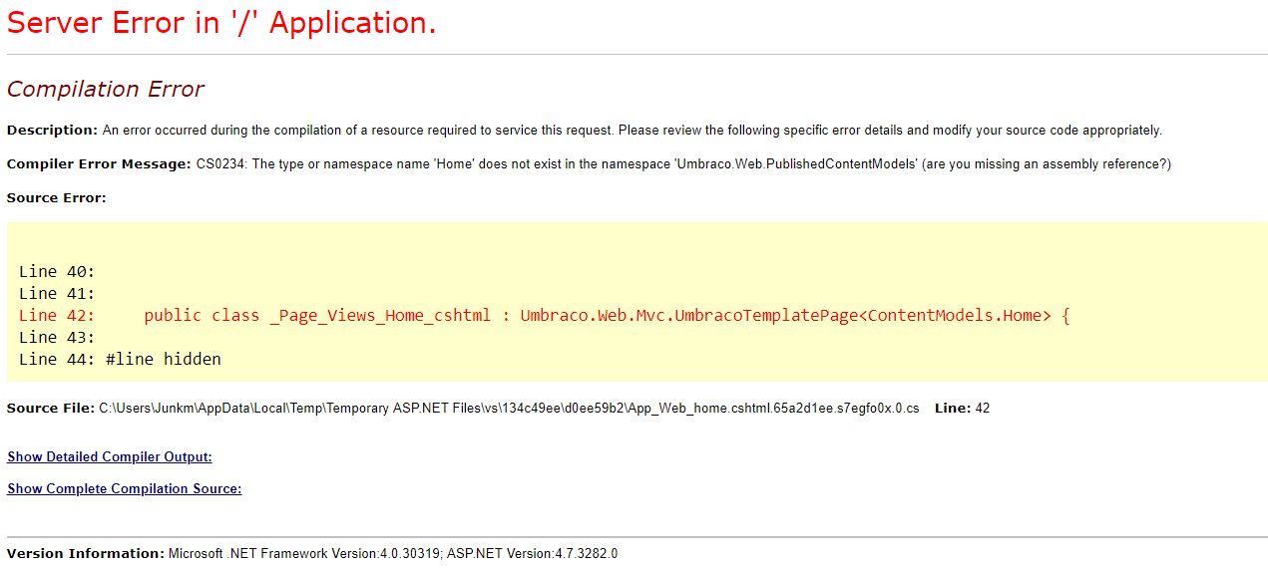Click the source file path App_Web_home.cshtml
This screenshot has width=1268, height=573.
click(509, 409)
